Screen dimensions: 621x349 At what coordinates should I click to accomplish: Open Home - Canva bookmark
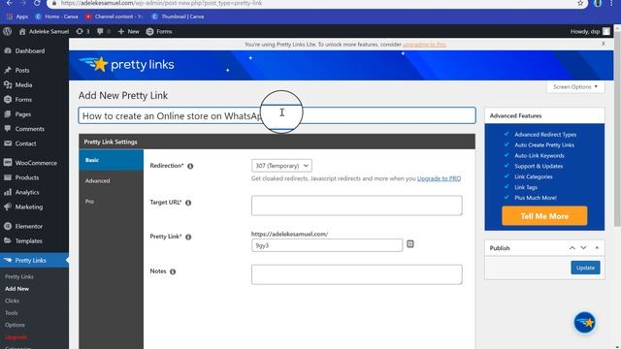[56, 16]
